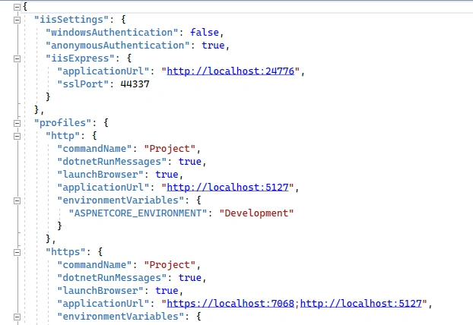Viewport: 473px width, 325px height.
Task: Click "applicationUrl" key in http profile
Action: [103, 188]
